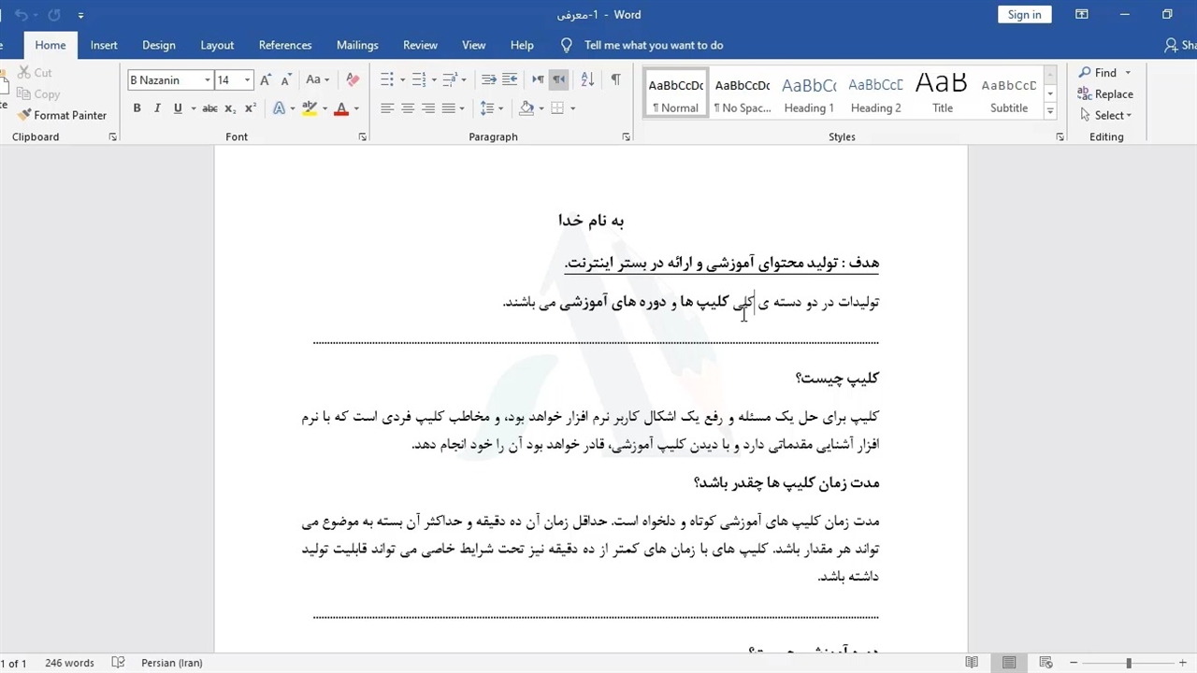The height and width of the screenshot is (673, 1197).
Task: Click the Ribbon Display Options icon
Action: (1082, 14)
